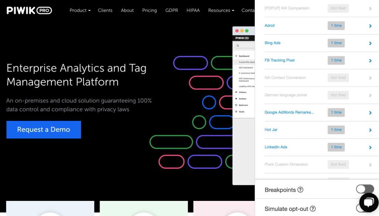Click the Contact nav item
This screenshot has height=216, width=379.
(x=248, y=10)
